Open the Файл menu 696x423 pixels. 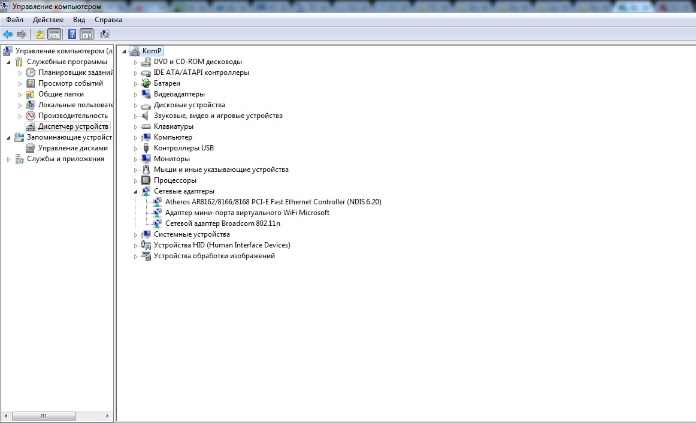[14, 20]
